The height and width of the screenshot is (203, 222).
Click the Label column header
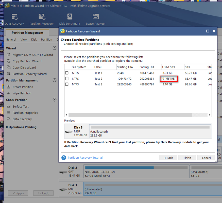tap(105, 67)
